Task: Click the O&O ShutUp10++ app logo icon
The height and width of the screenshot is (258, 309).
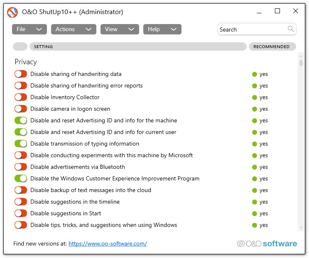Action: [x=12, y=12]
